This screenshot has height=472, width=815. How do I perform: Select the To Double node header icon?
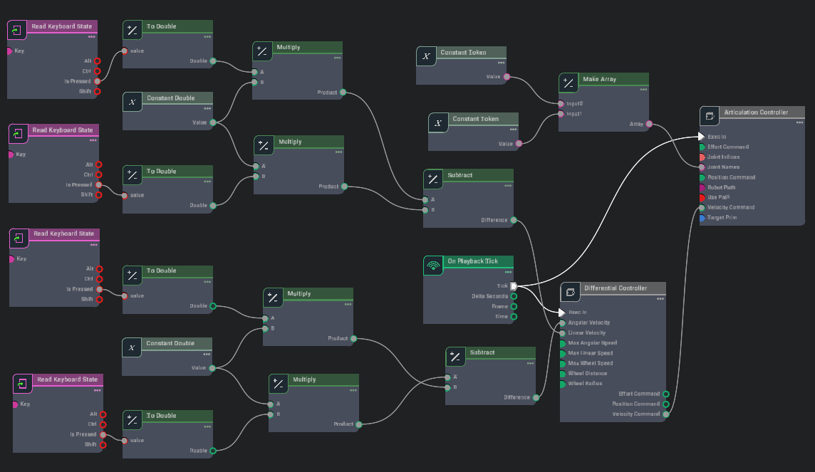tap(131, 30)
